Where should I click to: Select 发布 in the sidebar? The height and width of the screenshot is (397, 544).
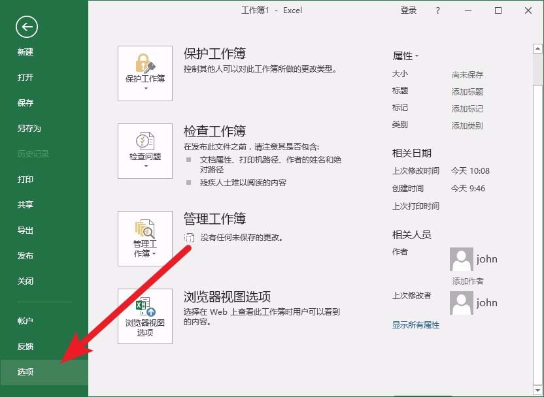click(x=25, y=256)
